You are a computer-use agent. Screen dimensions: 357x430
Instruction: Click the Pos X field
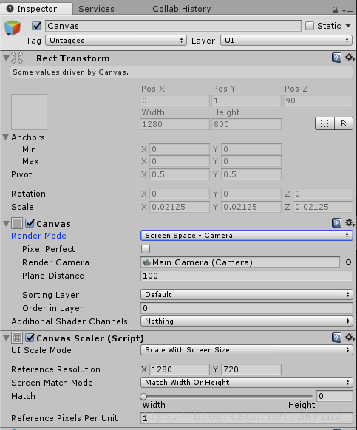point(174,100)
